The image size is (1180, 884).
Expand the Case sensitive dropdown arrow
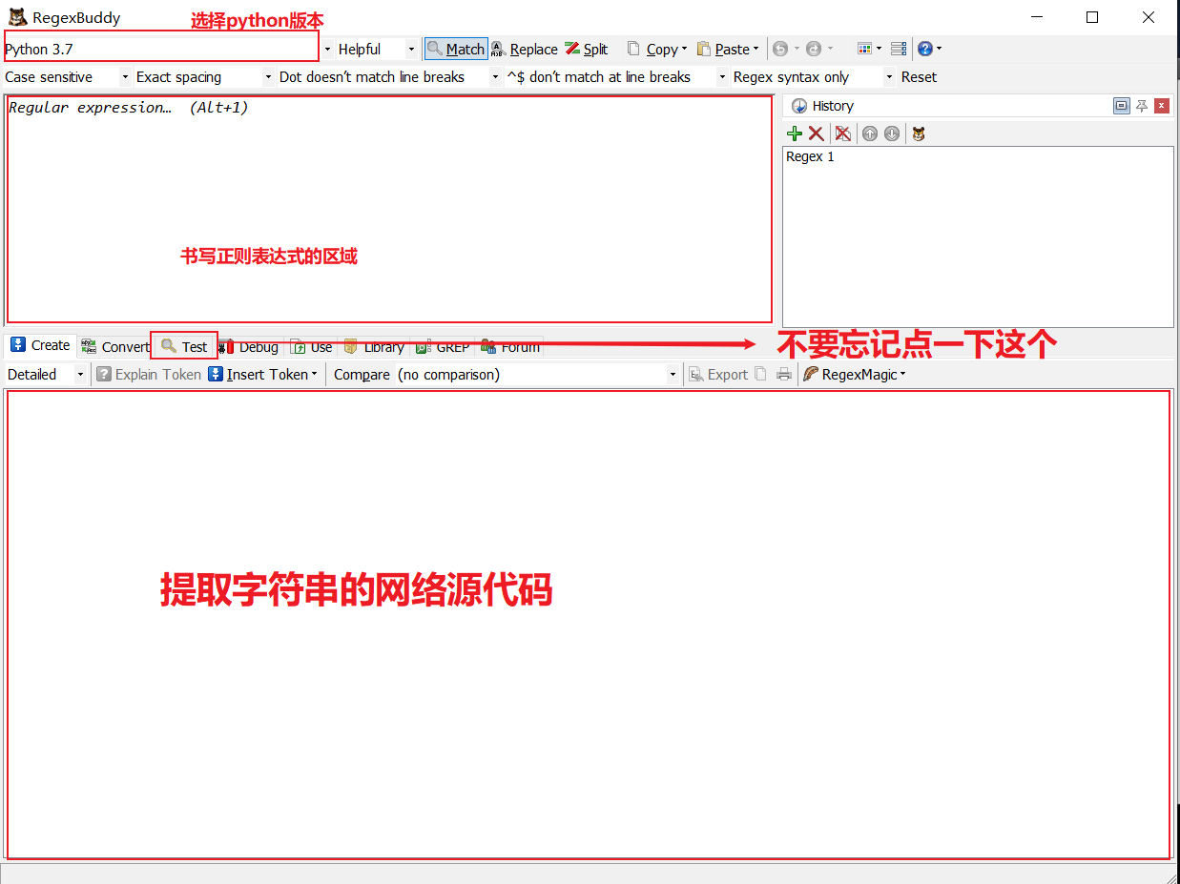tap(125, 77)
